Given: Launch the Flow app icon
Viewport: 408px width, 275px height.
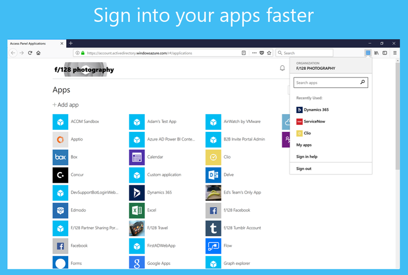Looking at the screenshot, I should coord(213,246).
